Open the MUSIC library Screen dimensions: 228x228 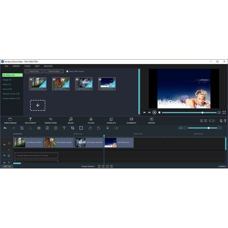[x=71, y=121]
